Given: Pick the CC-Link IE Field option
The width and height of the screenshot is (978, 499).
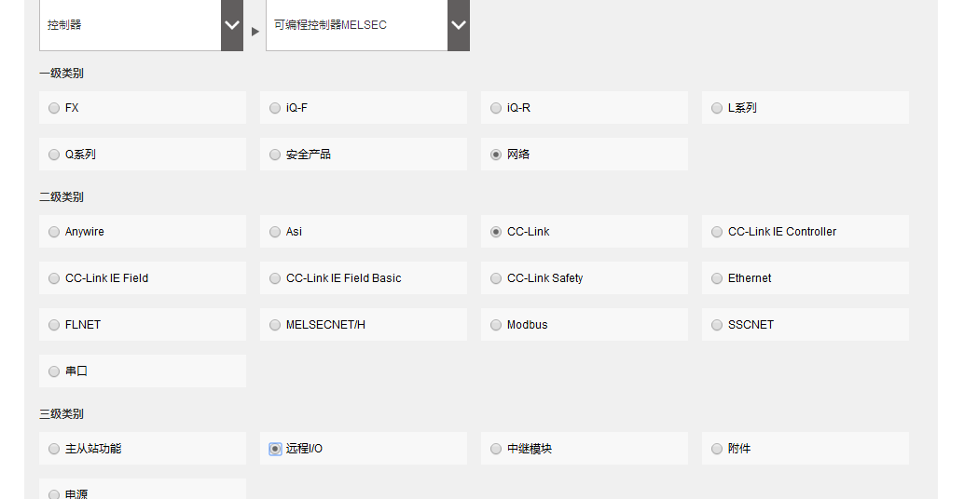Looking at the screenshot, I should [54, 278].
